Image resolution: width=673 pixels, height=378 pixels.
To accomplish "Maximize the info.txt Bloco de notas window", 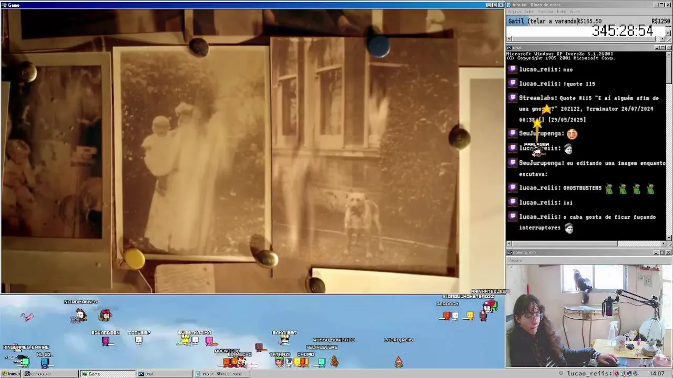I will point(662,5).
